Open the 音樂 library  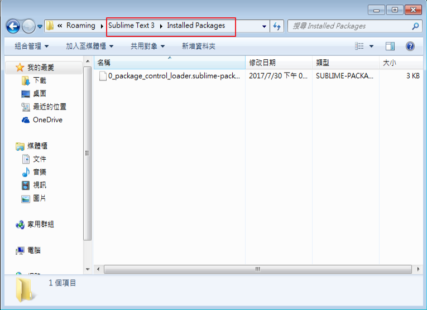[40, 172]
